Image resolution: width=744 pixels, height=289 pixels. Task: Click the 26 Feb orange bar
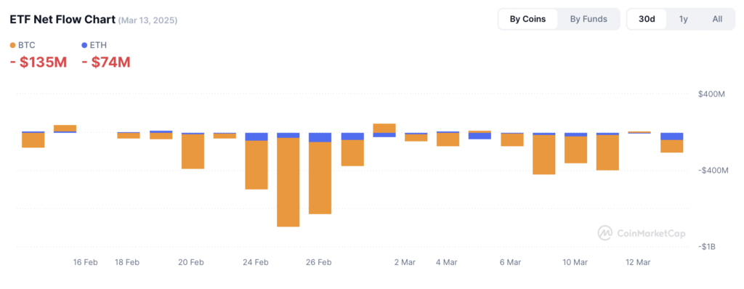pyautogui.click(x=320, y=178)
